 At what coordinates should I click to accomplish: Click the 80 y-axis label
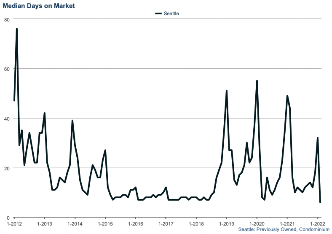pyautogui.click(x=7, y=19)
